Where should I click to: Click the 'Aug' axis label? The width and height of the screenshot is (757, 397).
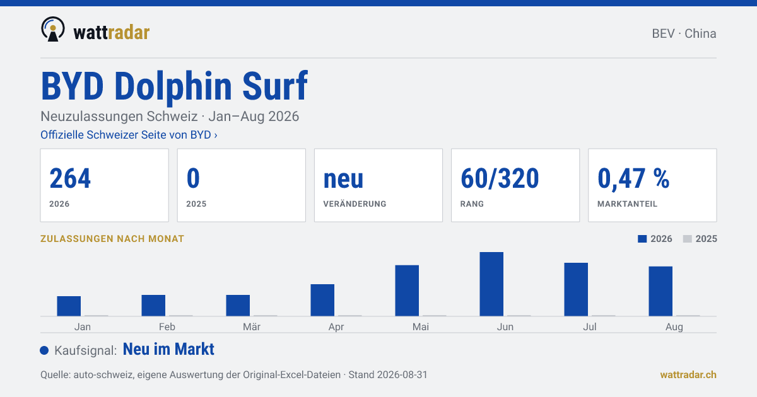(674, 326)
